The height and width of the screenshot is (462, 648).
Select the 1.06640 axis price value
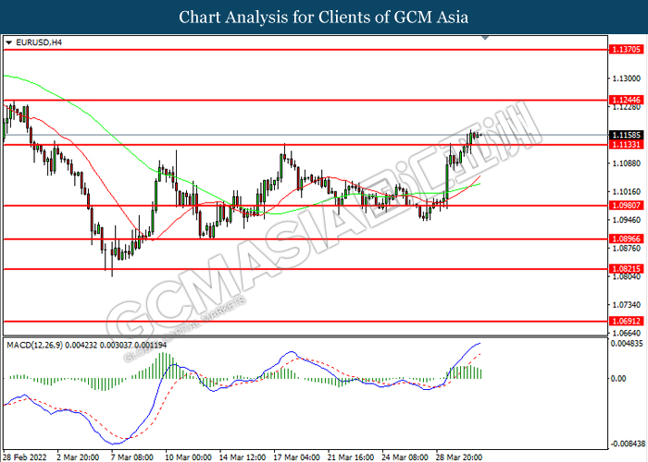[x=626, y=333]
